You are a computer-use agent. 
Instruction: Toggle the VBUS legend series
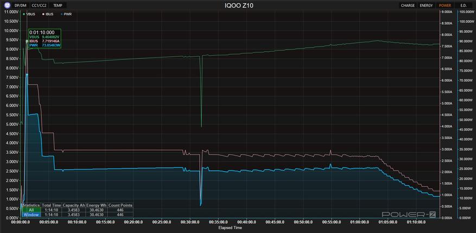29,14
